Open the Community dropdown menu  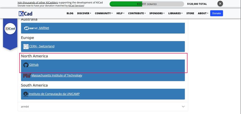[104, 13]
